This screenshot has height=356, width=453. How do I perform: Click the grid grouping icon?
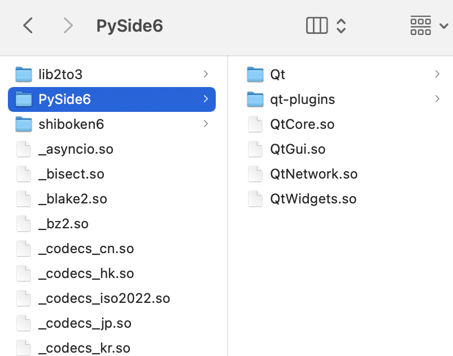click(421, 26)
